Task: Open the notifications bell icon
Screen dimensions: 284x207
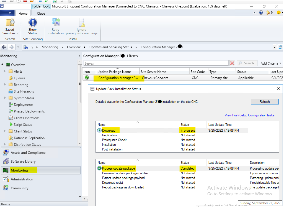Action: (x=268, y=12)
